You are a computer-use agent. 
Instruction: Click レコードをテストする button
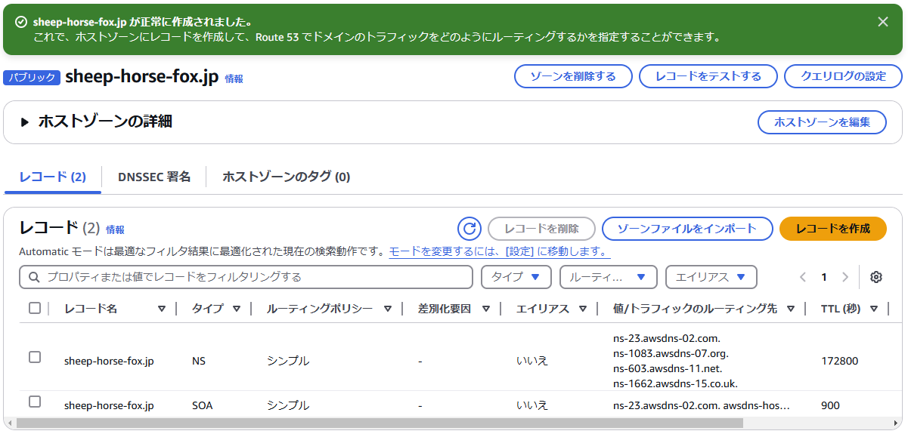click(708, 76)
